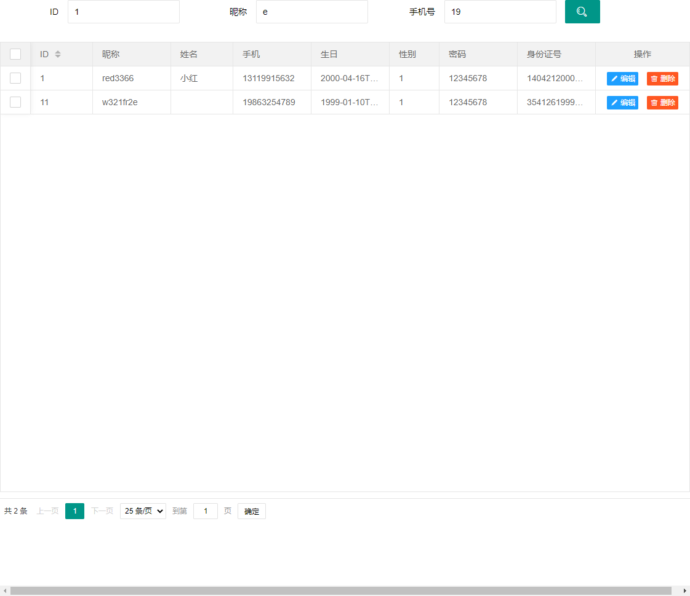Edit the w321fr2e row
This screenshot has width=690, height=596.
(x=622, y=103)
